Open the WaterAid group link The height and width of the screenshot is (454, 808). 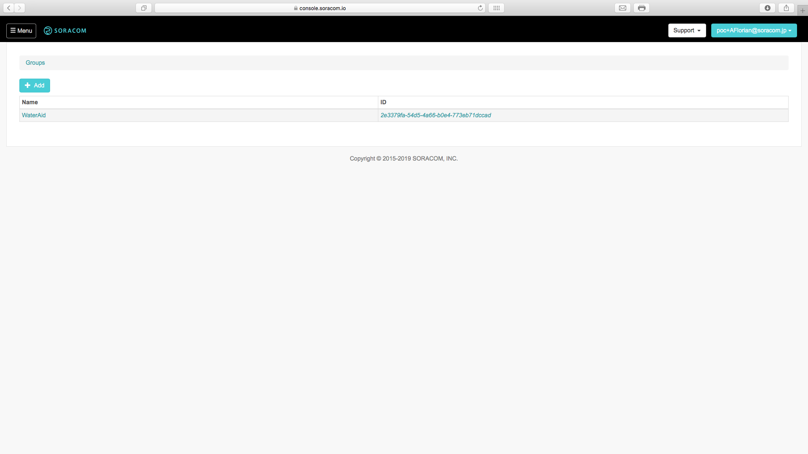tap(34, 115)
